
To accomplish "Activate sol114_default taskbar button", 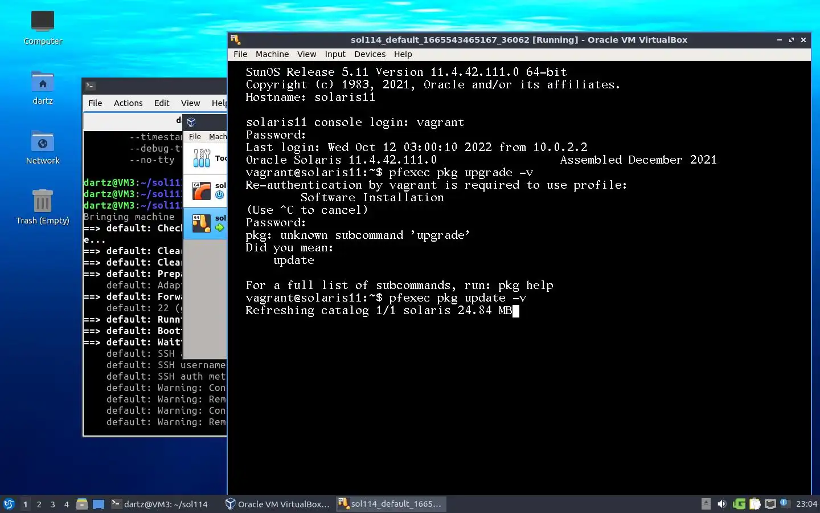I will 390,504.
